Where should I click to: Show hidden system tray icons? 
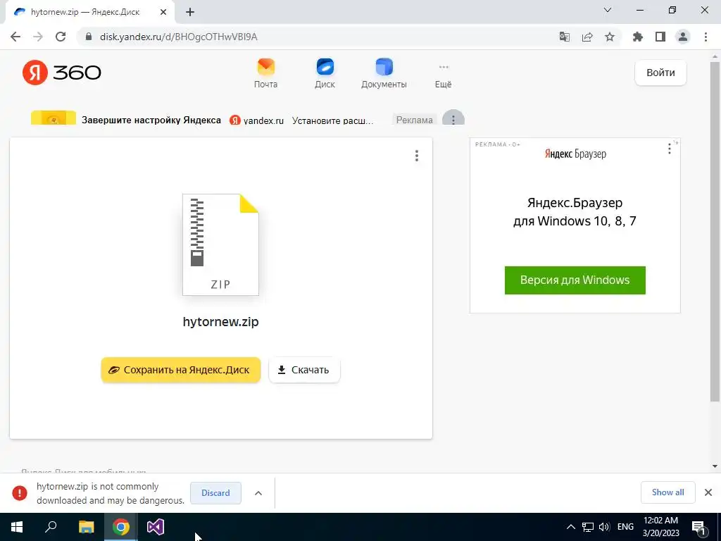[570, 527]
